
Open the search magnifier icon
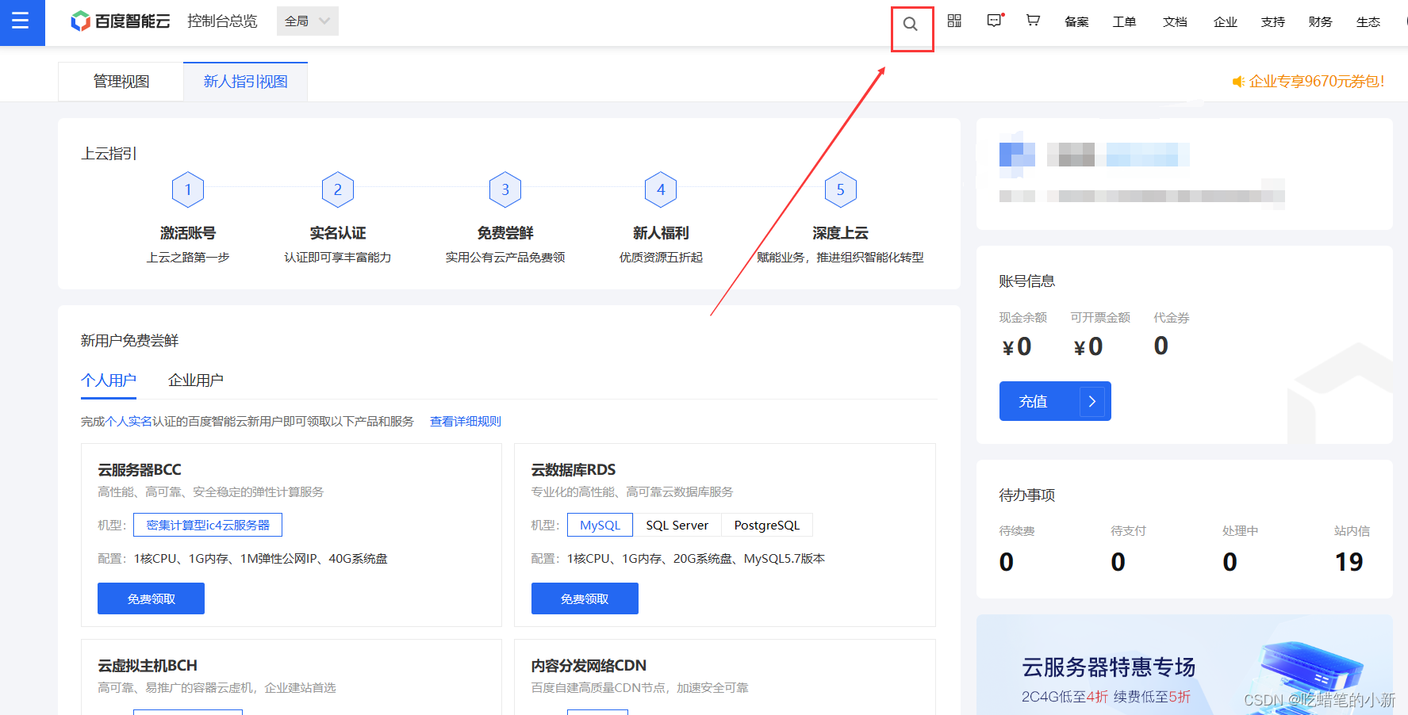(x=911, y=25)
